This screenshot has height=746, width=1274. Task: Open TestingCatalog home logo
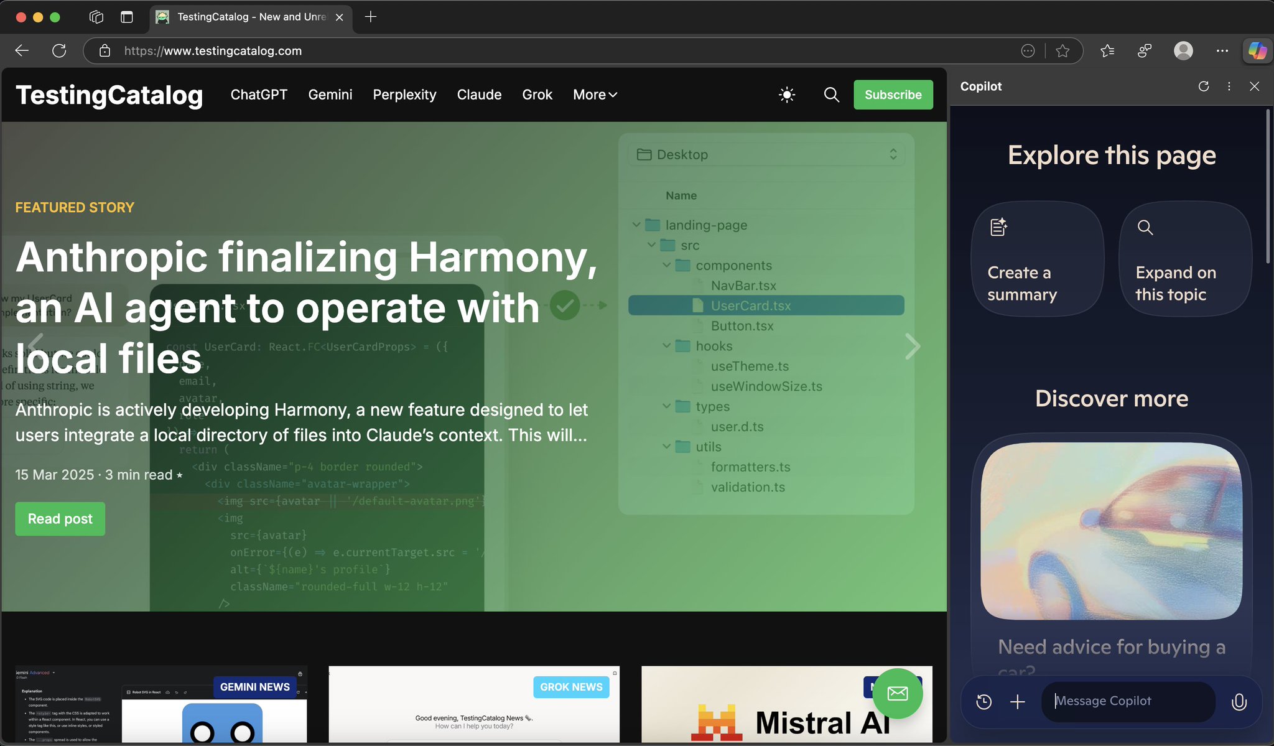click(x=109, y=95)
